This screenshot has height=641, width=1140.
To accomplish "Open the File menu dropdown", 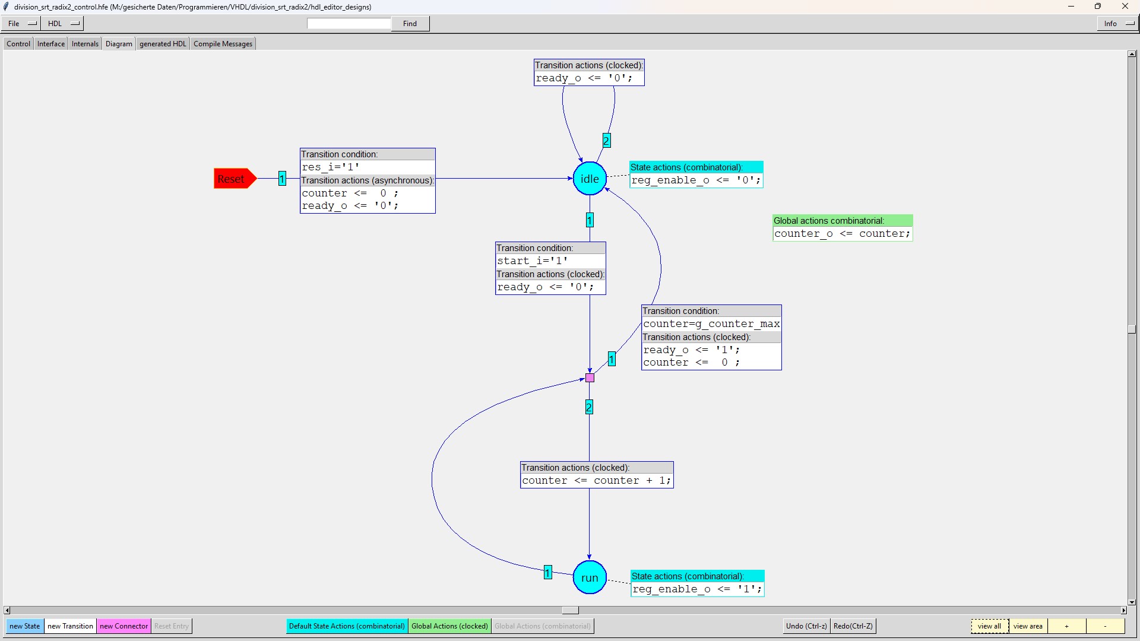I will (x=22, y=24).
